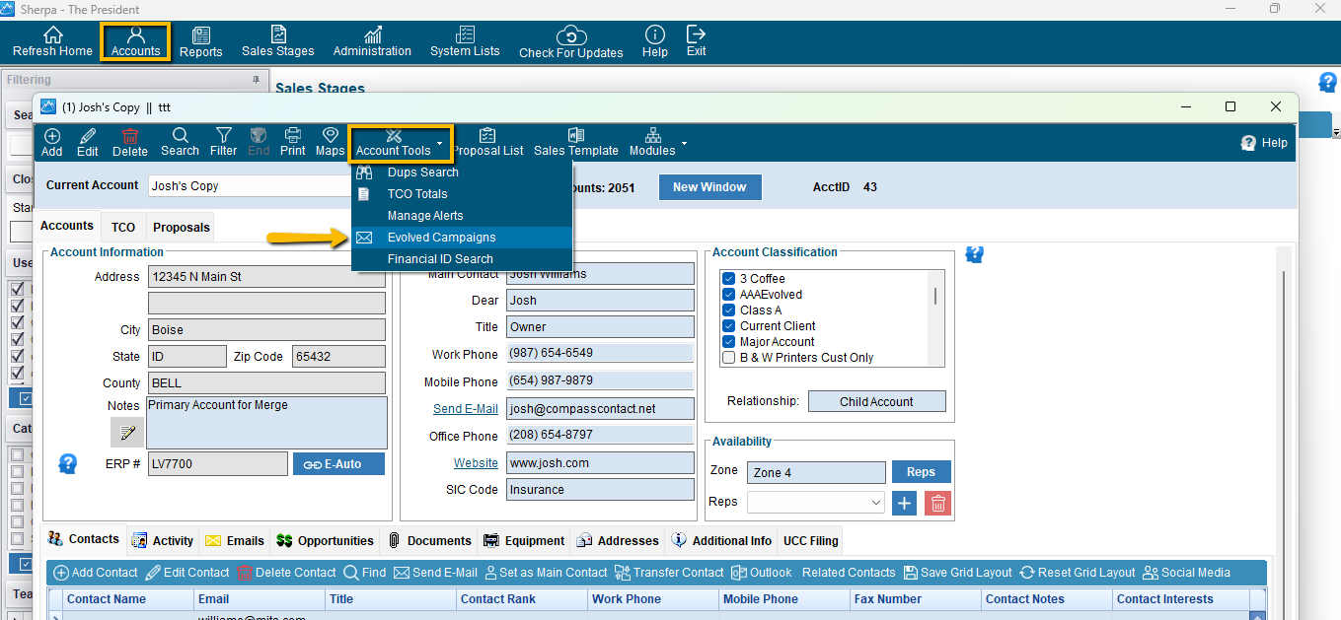Click the Website link
The width and height of the screenshot is (1341, 620).
click(x=476, y=463)
